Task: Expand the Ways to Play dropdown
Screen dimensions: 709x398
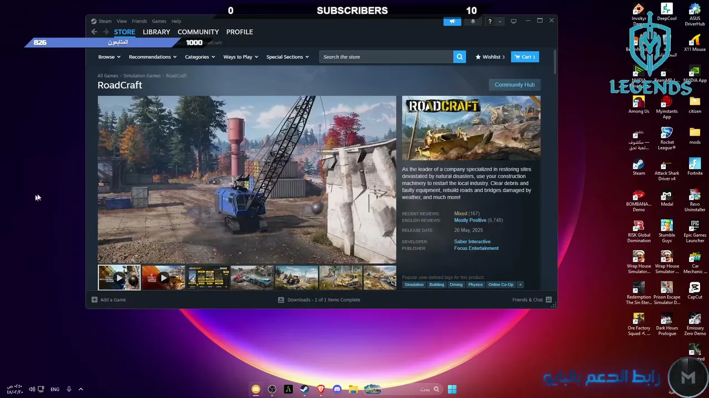Action: pyautogui.click(x=240, y=57)
